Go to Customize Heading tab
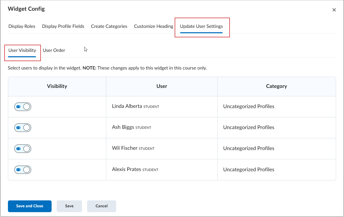The width and height of the screenshot is (344, 217). pos(153,26)
